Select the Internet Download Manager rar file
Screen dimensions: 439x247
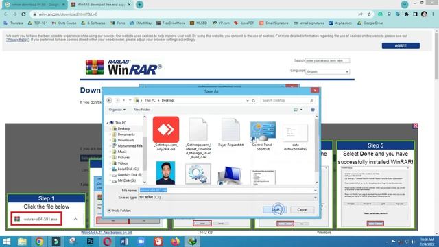198,138
